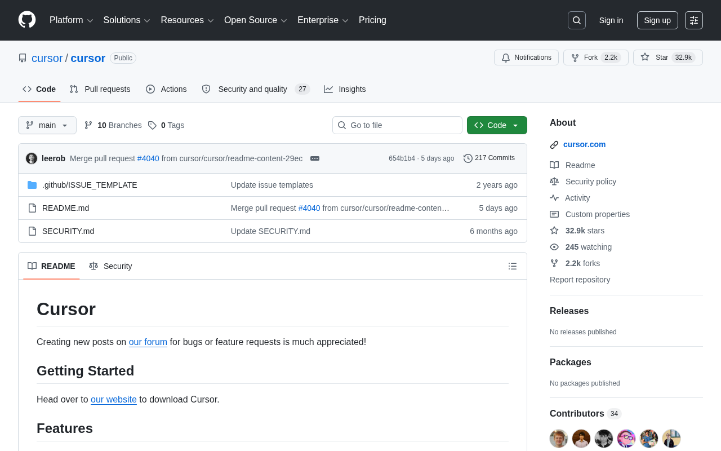Image resolution: width=721 pixels, height=451 pixels.
Task: Open the SECURITY.md file name
Action: pyautogui.click(x=68, y=231)
